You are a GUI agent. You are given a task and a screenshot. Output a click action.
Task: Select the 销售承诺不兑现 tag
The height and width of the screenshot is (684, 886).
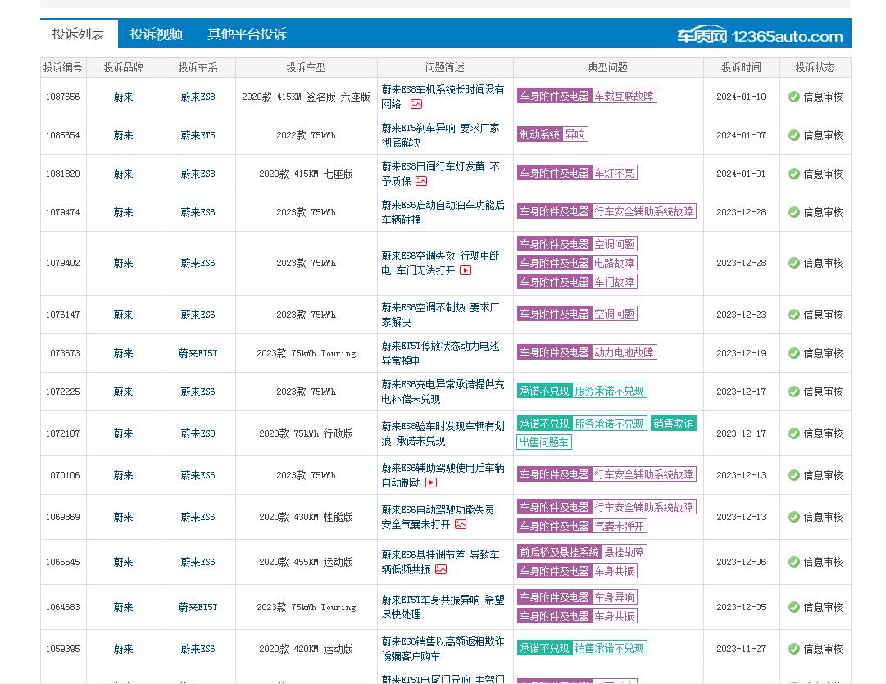point(609,648)
